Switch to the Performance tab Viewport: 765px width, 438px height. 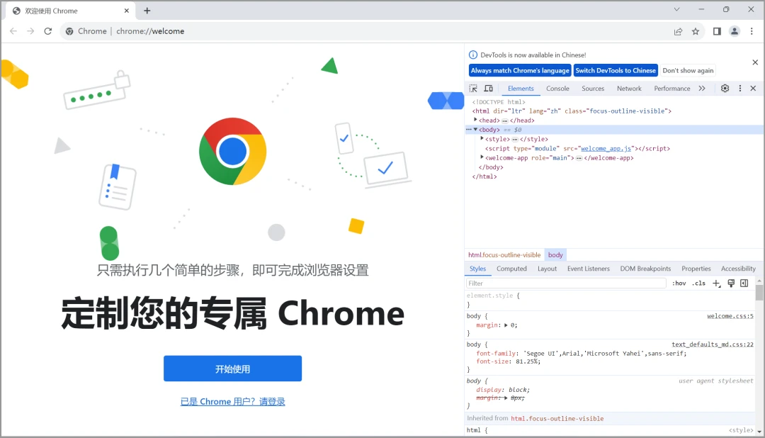(671, 89)
